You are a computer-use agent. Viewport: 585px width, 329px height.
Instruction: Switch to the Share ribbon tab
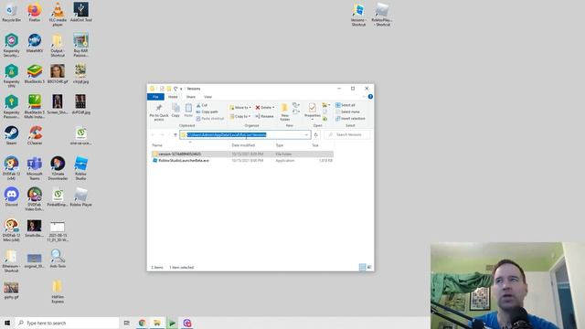click(191, 97)
